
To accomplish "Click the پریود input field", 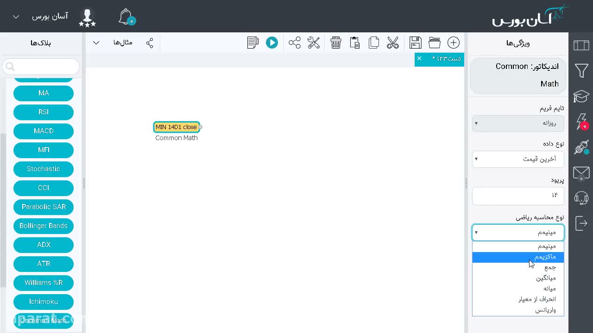I will [518, 195].
